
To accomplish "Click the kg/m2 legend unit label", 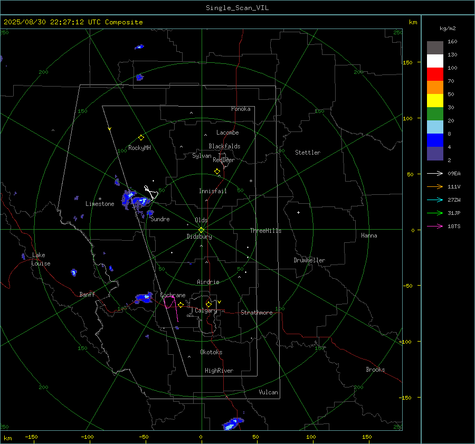I will (x=448, y=29).
